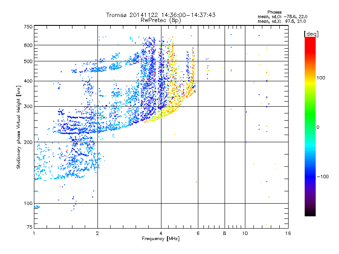Click the green region of the colorbar near 0
This screenshot has width=339, height=254.
[310, 121]
